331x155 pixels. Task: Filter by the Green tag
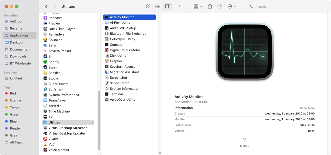click(20, 114)
